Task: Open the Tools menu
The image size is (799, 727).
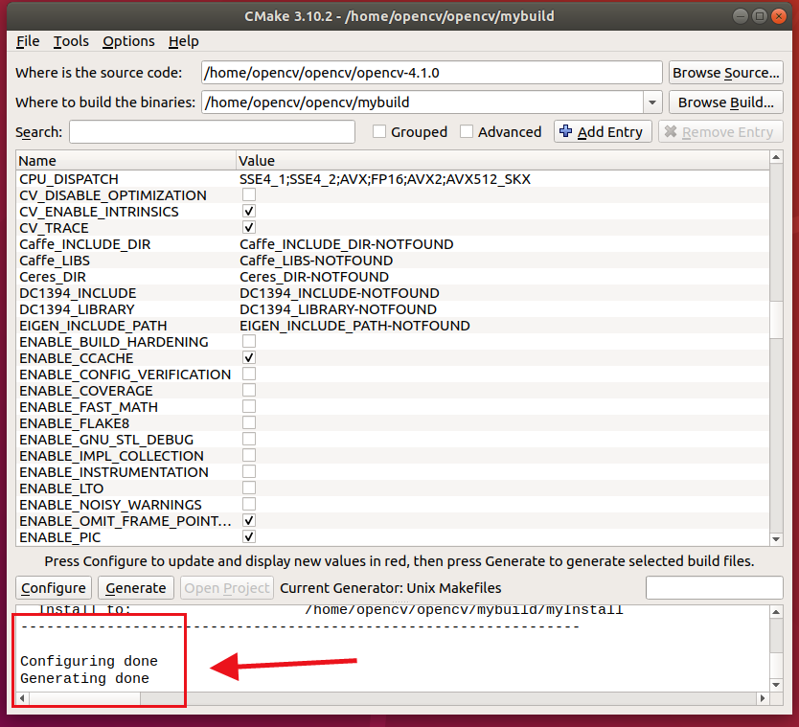Action: 71,41
